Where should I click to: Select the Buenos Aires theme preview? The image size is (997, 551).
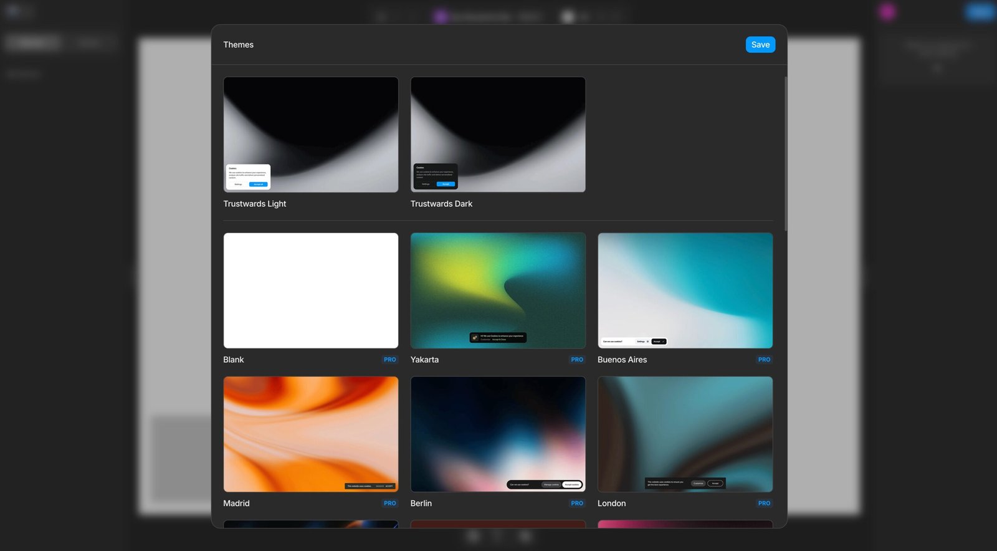[x=685, y=290]
